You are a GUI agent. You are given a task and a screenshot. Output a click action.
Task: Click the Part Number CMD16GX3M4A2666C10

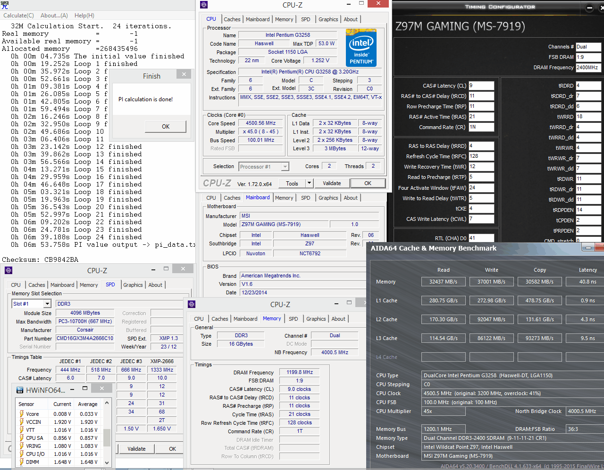coord(85,338)
